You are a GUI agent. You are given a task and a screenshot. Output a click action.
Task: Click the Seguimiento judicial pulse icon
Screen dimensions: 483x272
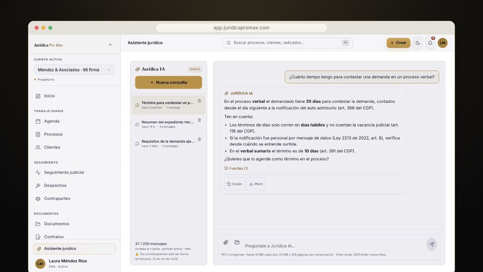coord(38,172)
